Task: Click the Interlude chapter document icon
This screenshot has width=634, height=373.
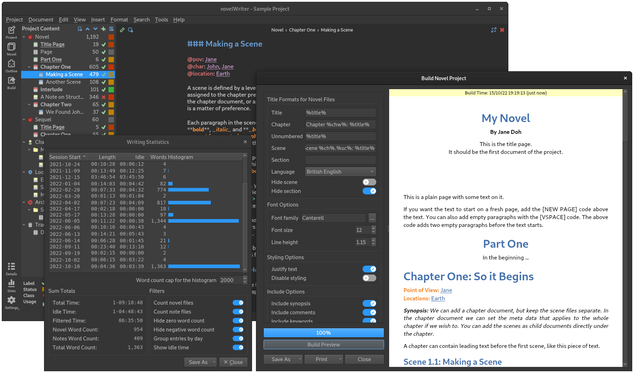Action: 35,89
